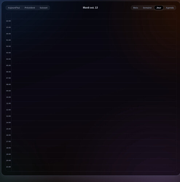
Task: Open the Agenda view
Action: coord(170,8)
